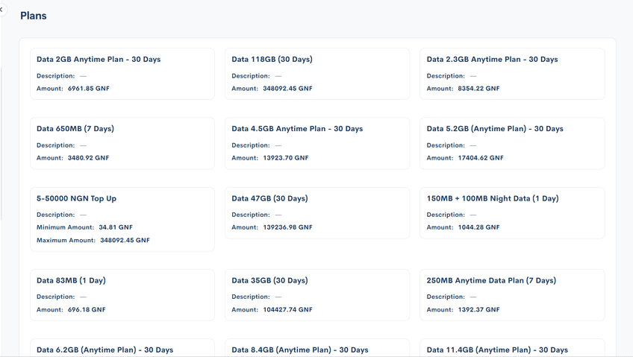Click amount 1044.28 GNF
The image size is (633, 357).
pos(478,227)
